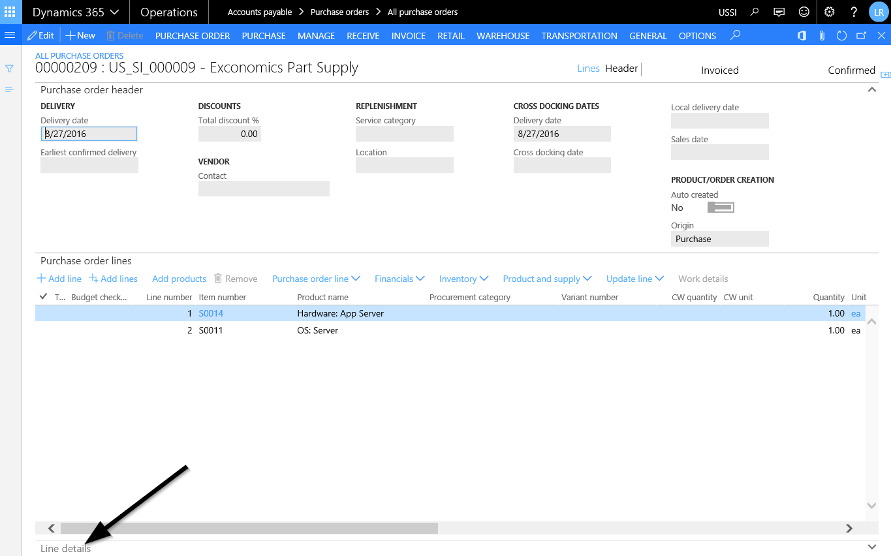
Task: Expand the hamburger navigation pane
Action: [10, 35]
